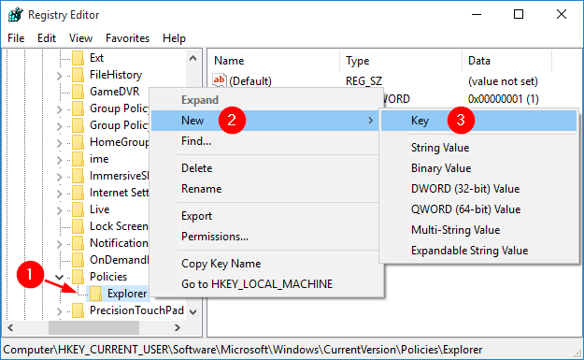Click the Explorer folder icon
Screen dimensions: 584x360
pos(95,294)
